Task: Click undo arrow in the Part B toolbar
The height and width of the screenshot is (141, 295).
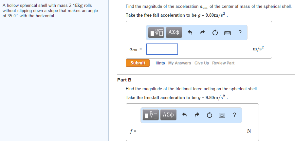Action: point(184,115)
